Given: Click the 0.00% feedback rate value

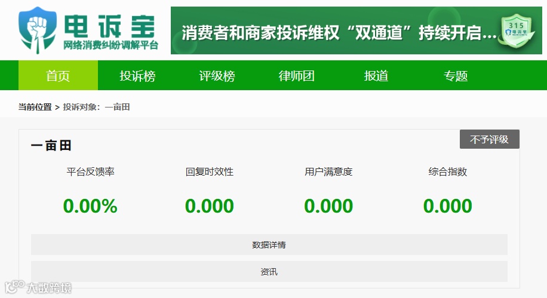Looking at the screenshot, I should (90, 206).
